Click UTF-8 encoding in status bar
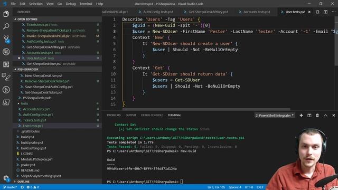The width and height of the screenshot is (338, 190). (249, 187)
